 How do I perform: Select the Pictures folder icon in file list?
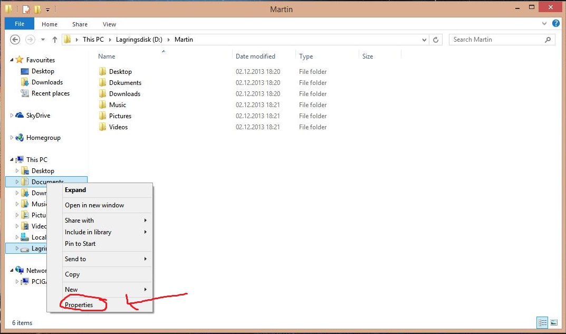pyautogui.click(x=102, y=116)
